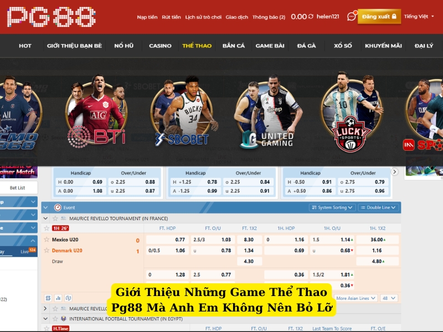Open the More Asian Lines dropdown

[356, 298]
